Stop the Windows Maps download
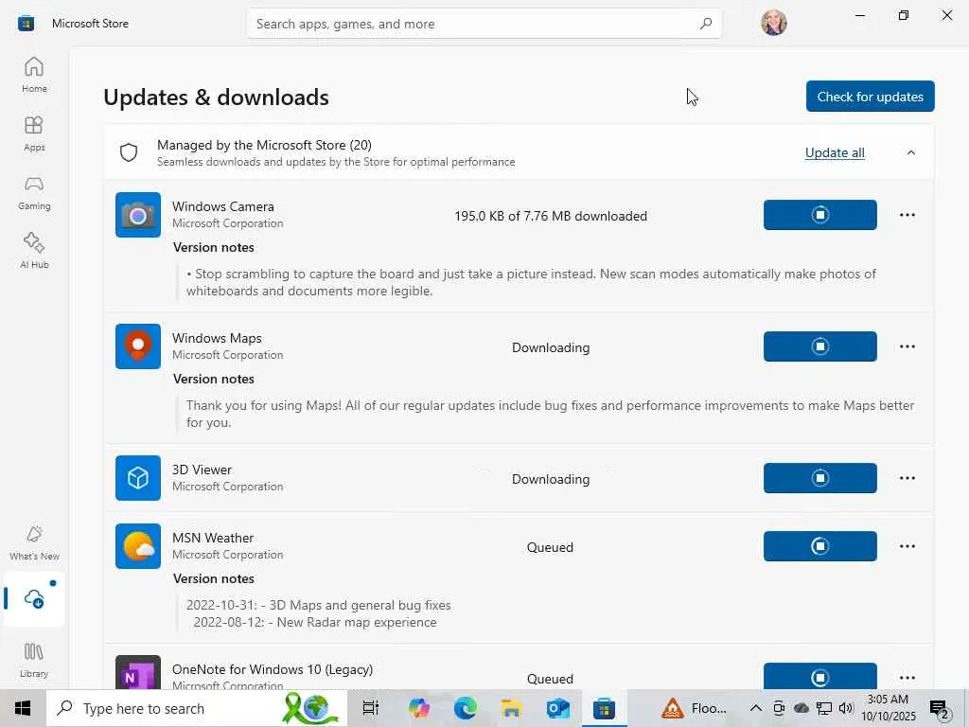Screen dimensions: 969x727 820,346
